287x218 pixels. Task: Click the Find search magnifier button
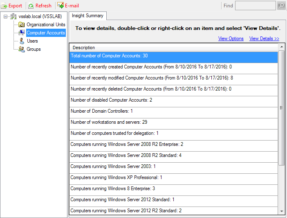(281, 5)
